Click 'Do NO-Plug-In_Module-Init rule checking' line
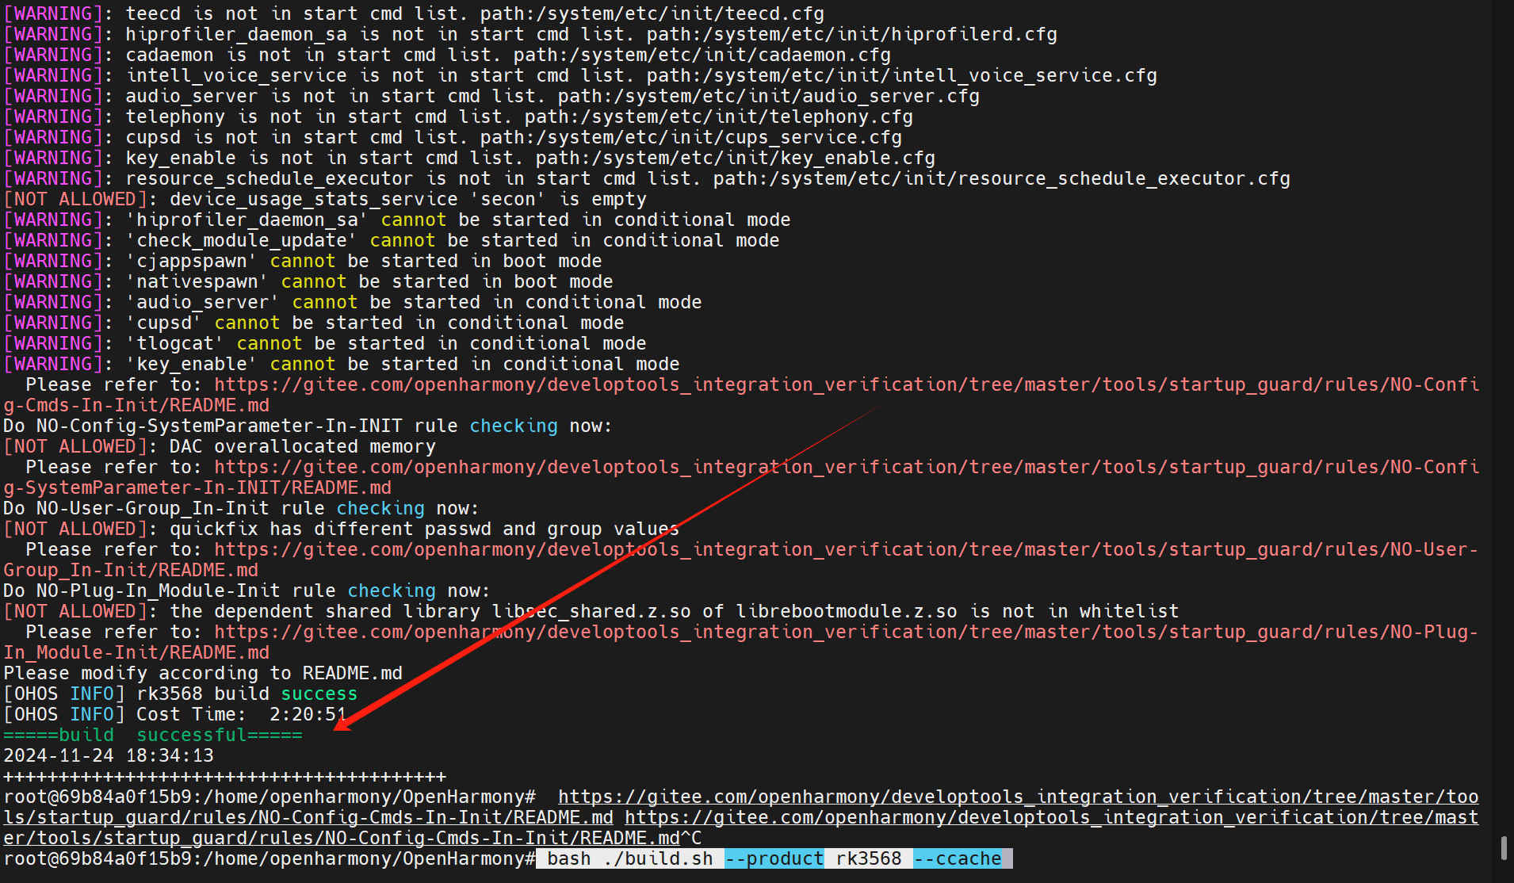The image size is (1514, 883). point(247,591)
